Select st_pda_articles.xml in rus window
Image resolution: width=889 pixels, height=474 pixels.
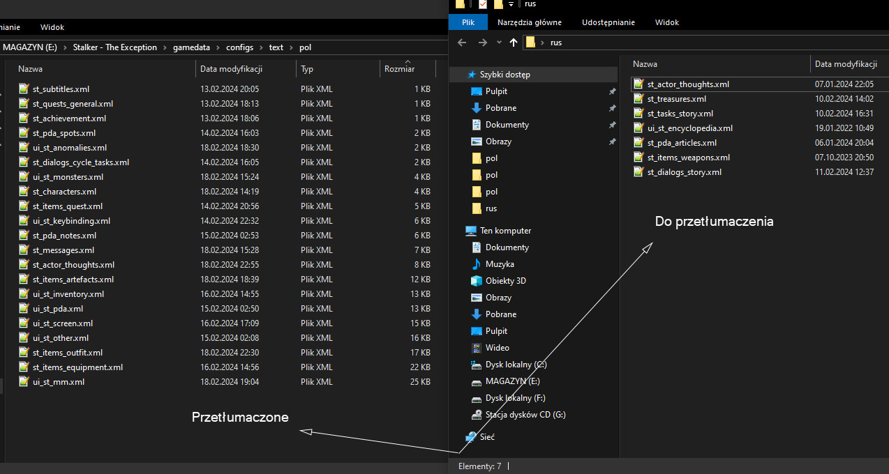tap(682, 142)
